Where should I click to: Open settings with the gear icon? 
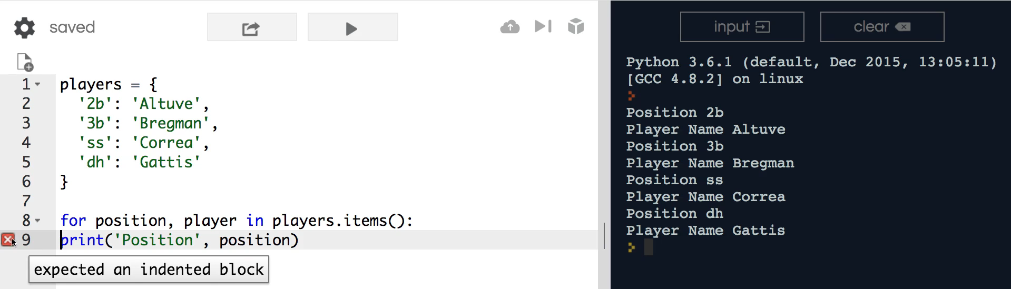point(24,27)
